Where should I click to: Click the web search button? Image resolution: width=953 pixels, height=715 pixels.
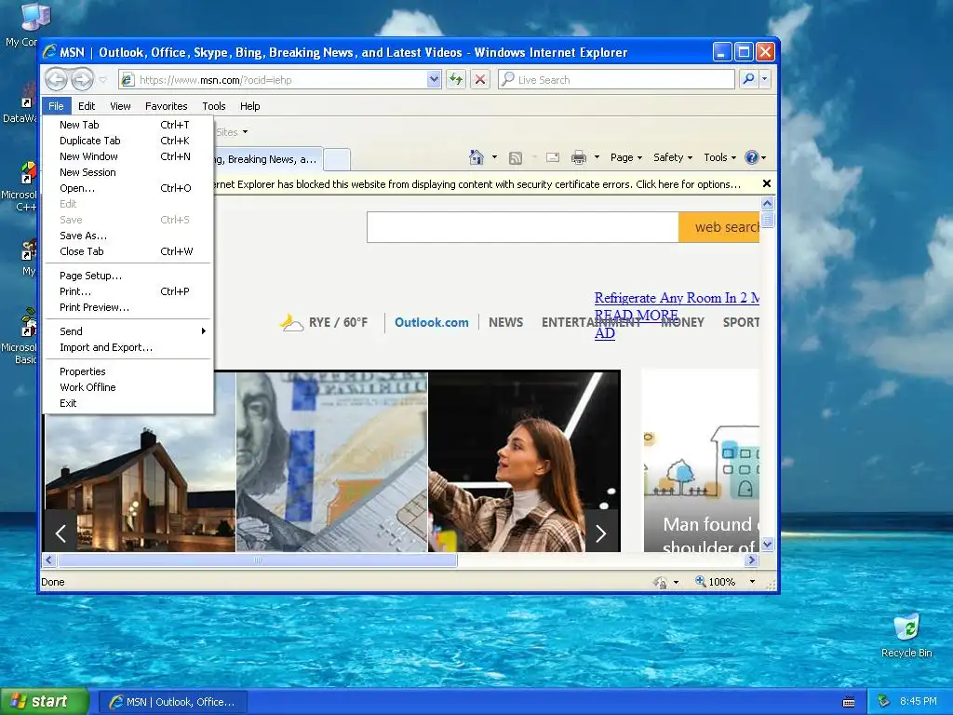[719, 227]
